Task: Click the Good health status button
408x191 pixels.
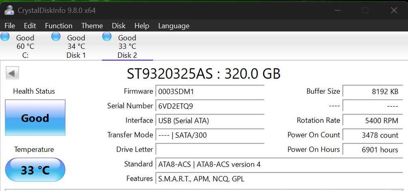Action: [x=35, y=118]
